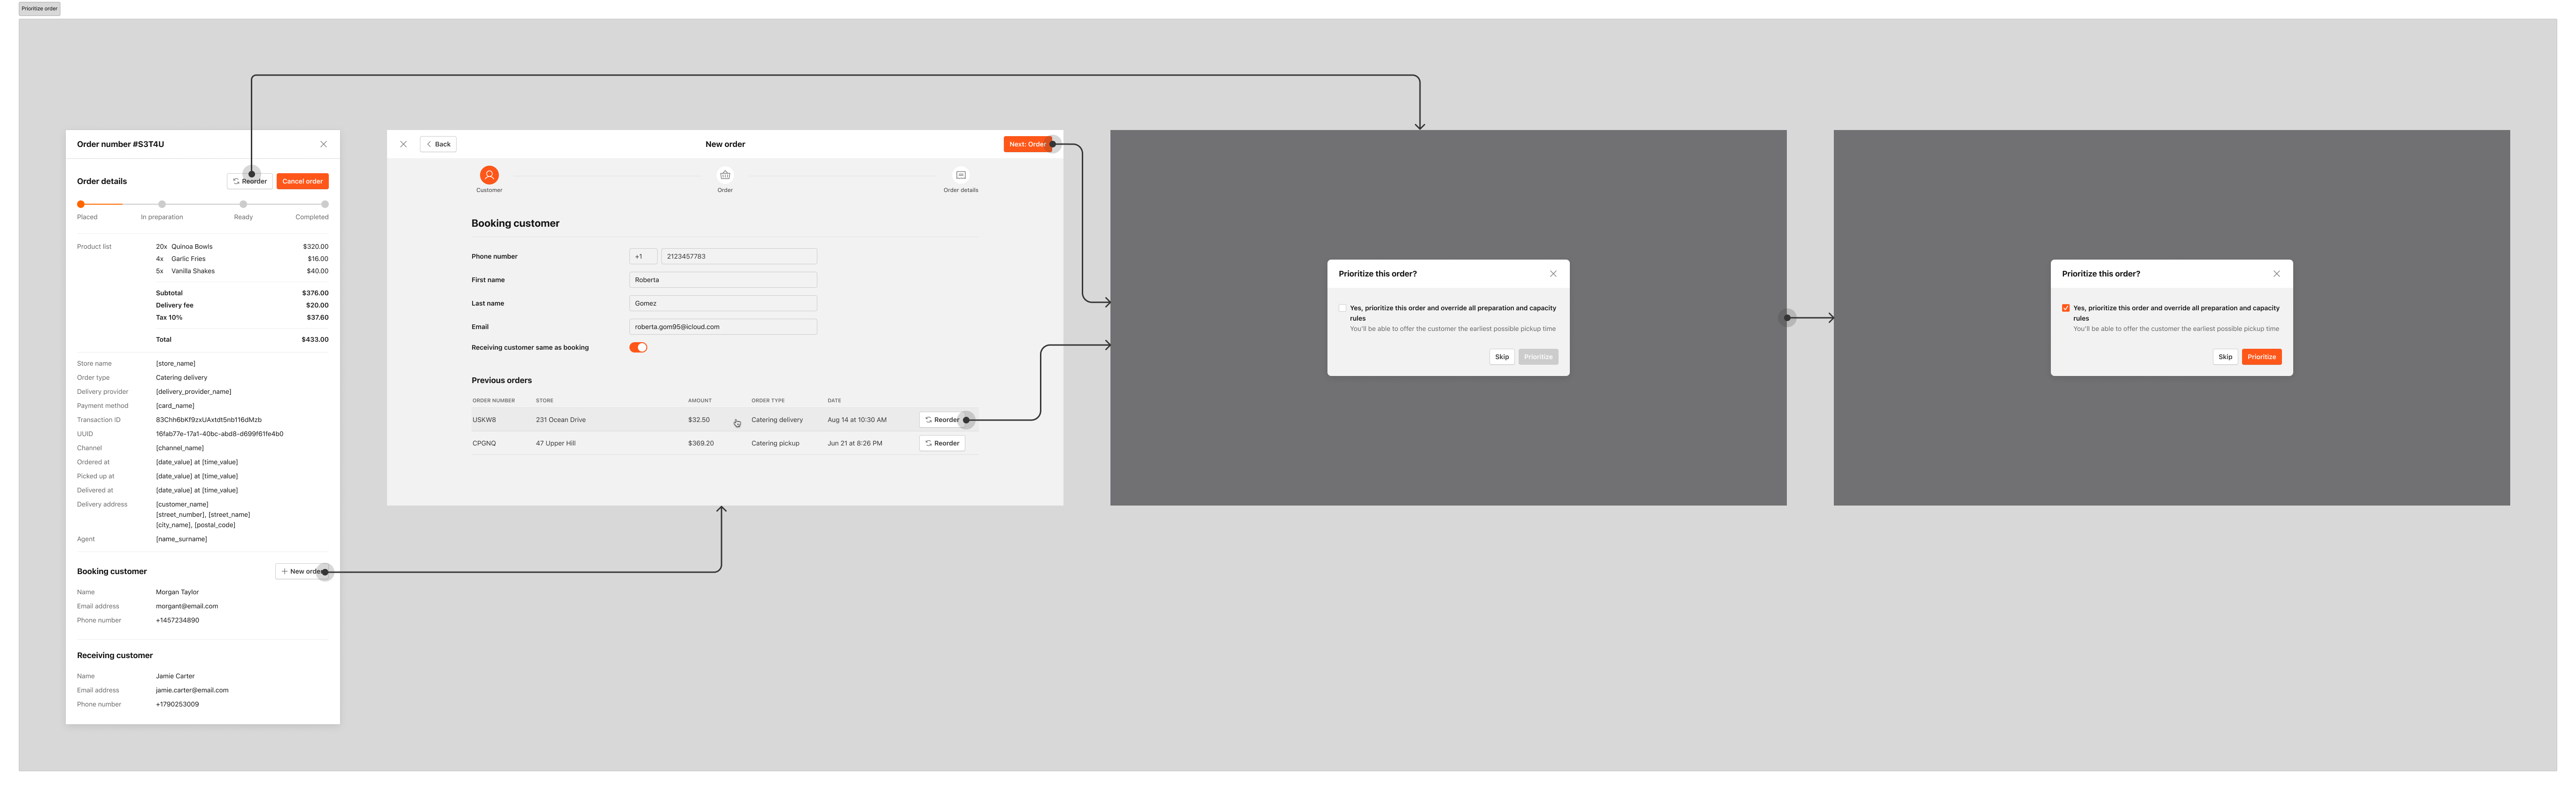
Task: Click the Garlic Fries product row
Action: [x=242, y=259]
